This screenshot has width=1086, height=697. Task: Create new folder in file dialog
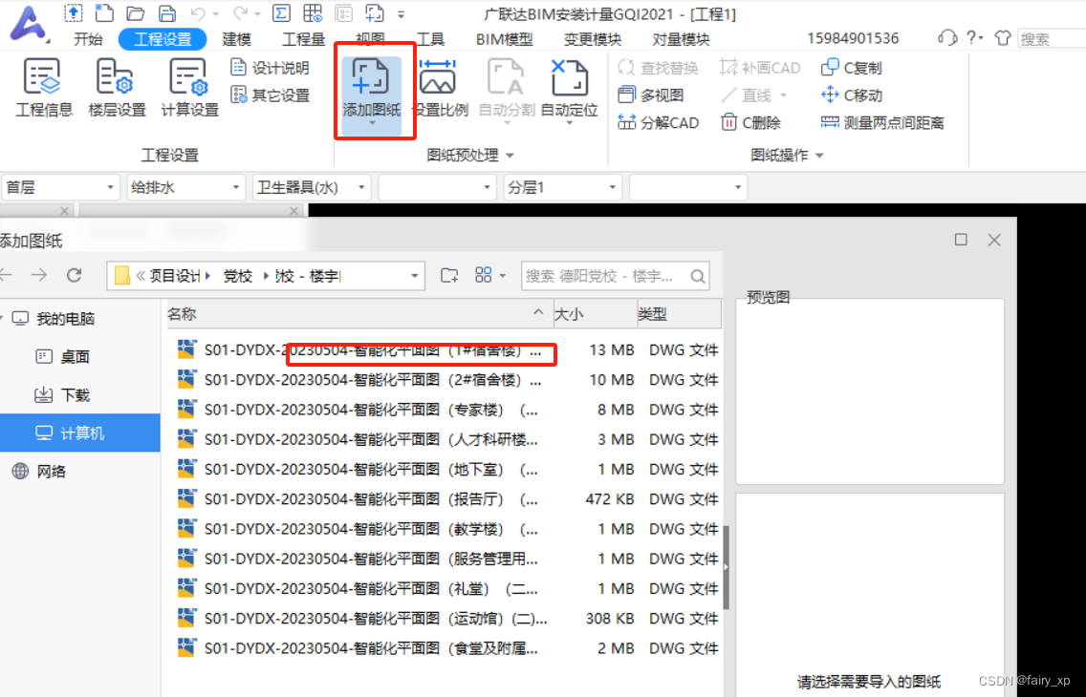449,275
